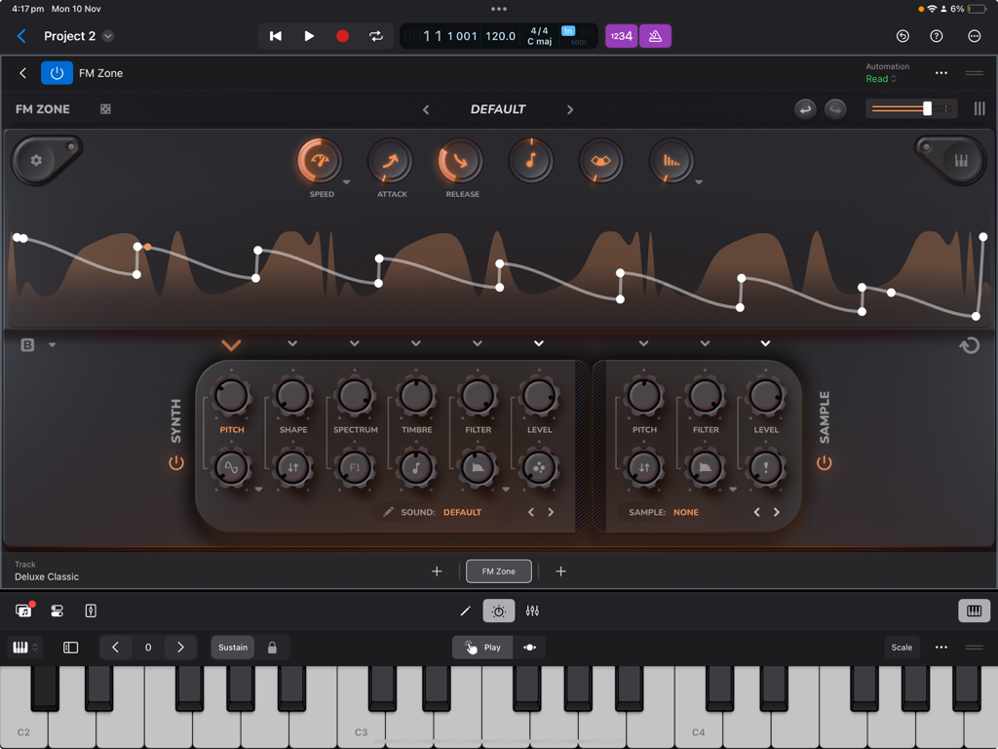The image size is (998, 749).
Task: Toggle the FM Zone plugin power button
Action: (x=56, y=72)
